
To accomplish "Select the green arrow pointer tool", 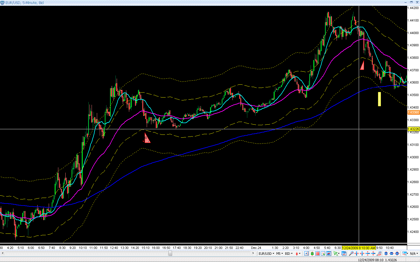I will pyautogui.click(x=336, y=254).
